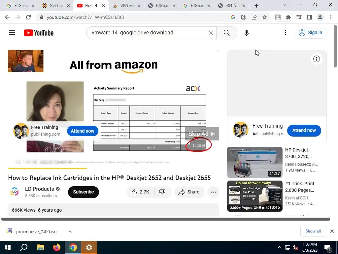This screenshot has height=254, width=338.
Task: Click the address bar URL
Action: click(85, 17)
